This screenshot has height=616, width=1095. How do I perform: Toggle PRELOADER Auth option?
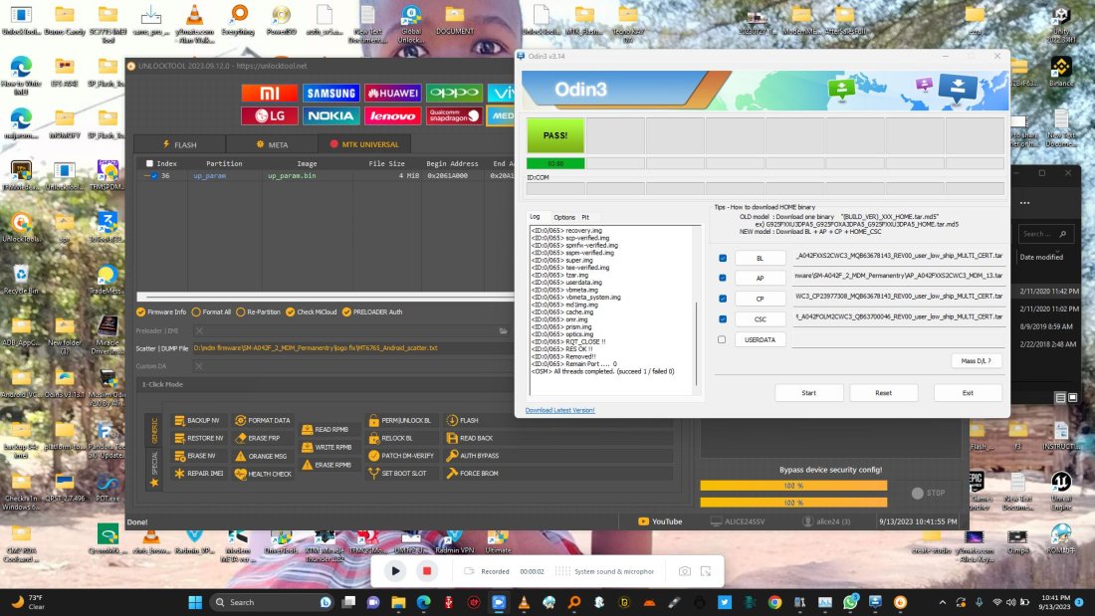(x=372, y=312)
